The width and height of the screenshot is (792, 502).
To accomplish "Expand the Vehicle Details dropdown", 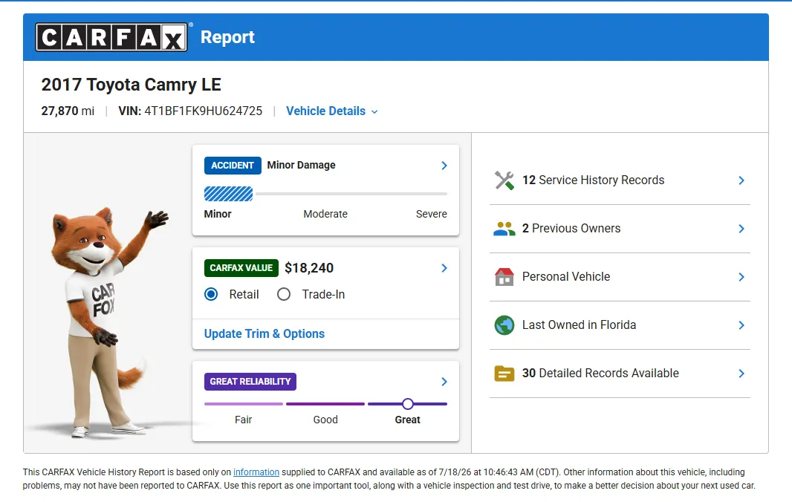I will (x=331, y=111).
